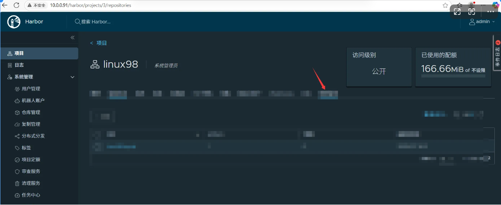Click the 166.66MiB quota usage value
This screenshot has width=501, height=205.
pos(442,69)
